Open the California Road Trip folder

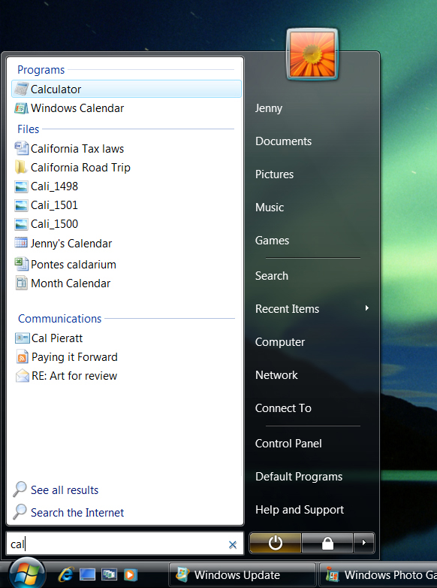[127, 167]
